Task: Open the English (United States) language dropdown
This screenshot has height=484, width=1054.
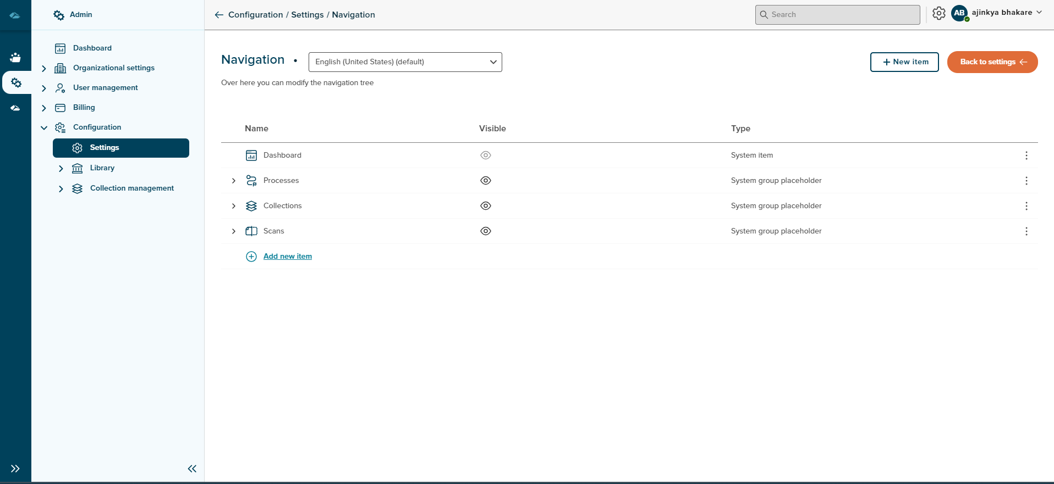Action: (x=405, y=62)
